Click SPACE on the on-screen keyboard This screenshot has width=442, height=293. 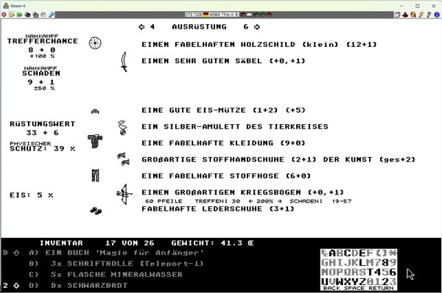tap(354, 288)
